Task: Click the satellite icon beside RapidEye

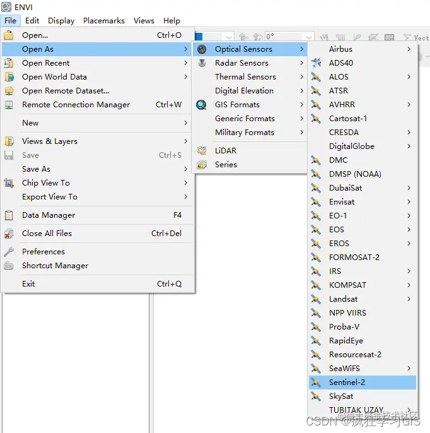Action: click(316, 341)
